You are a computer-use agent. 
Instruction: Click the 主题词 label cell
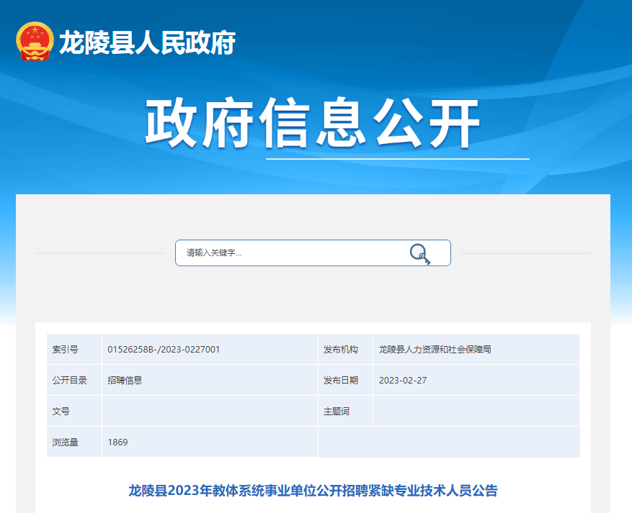(x=337, y=412)
